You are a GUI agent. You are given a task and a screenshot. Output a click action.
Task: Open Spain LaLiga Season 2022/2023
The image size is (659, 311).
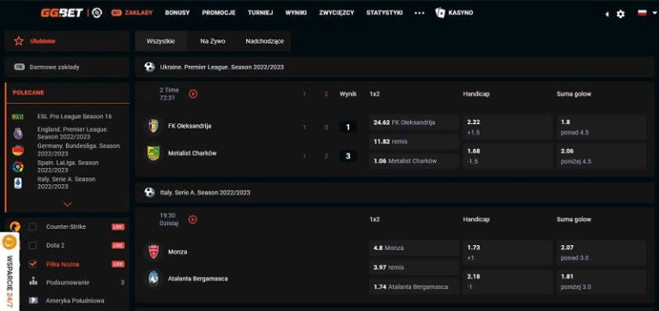pos(68,166)
